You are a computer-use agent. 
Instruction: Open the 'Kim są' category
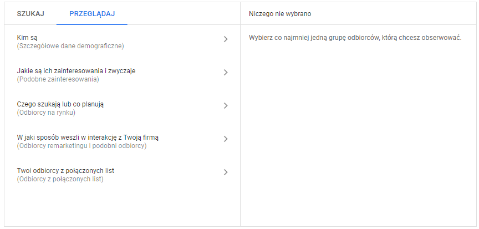[27, 38]
